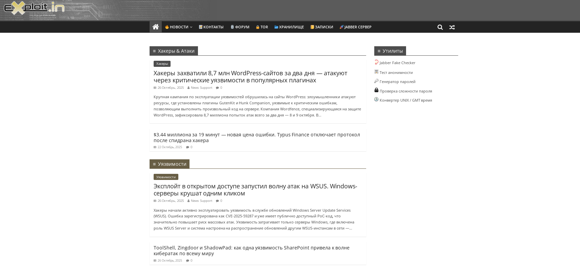Click the UNIX time converter clock icon

tap(376, 99)
